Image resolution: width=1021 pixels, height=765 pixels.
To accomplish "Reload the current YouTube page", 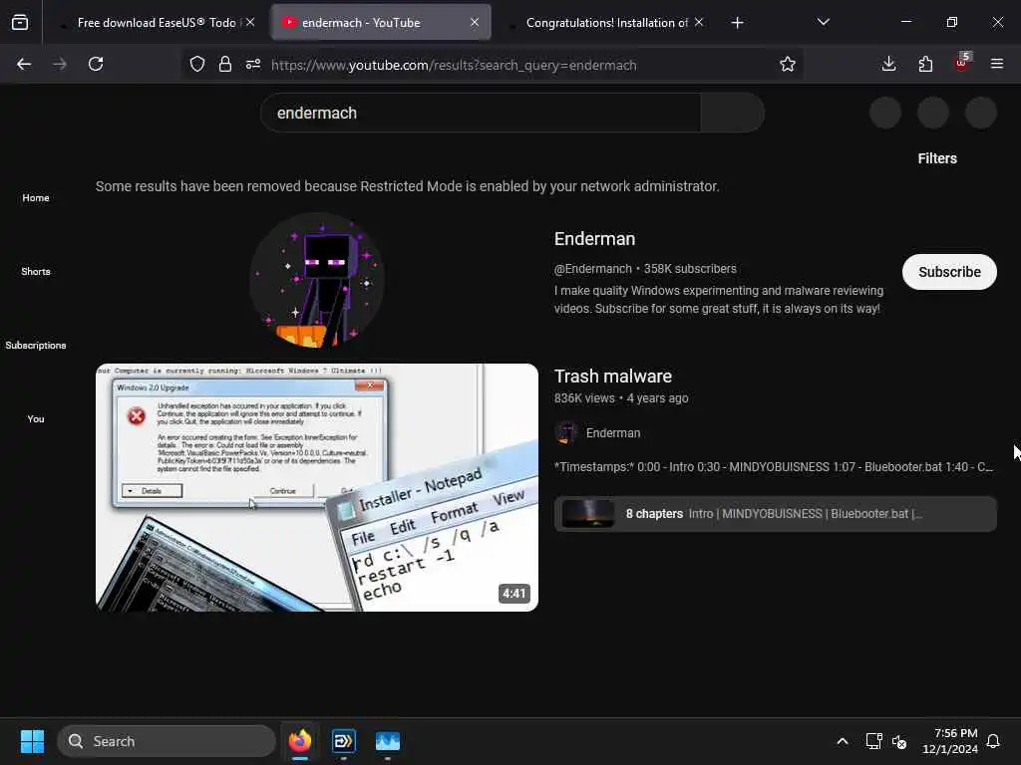I will [x=96, y=64].
